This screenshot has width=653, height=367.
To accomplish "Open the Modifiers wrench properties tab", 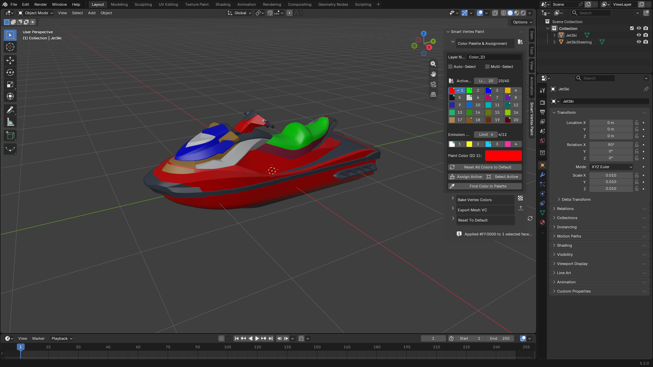I will coord(542,175).
